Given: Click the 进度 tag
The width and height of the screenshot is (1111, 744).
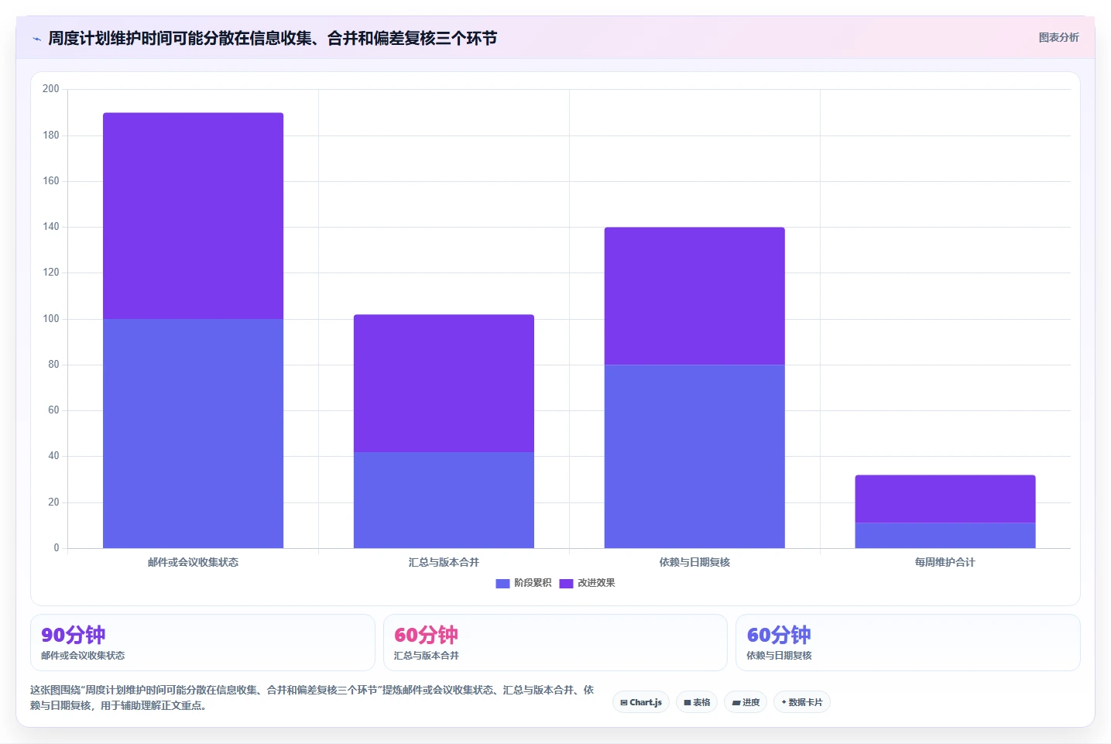Looking at the screenshot, I should tap(746, 702).
